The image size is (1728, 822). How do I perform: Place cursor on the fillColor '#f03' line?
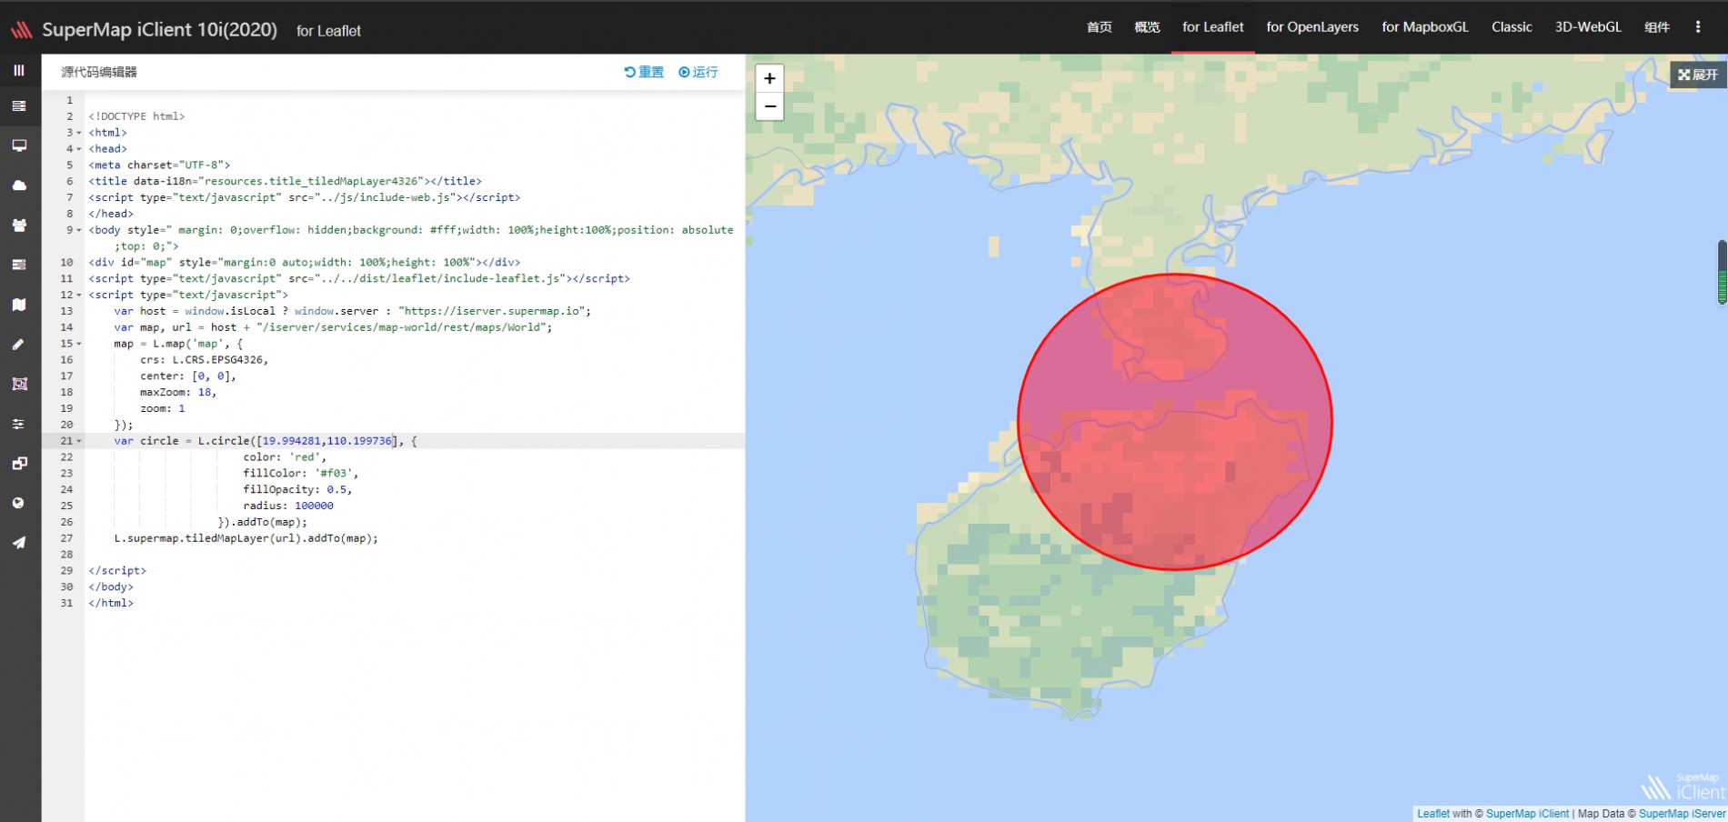click(300, 473)
